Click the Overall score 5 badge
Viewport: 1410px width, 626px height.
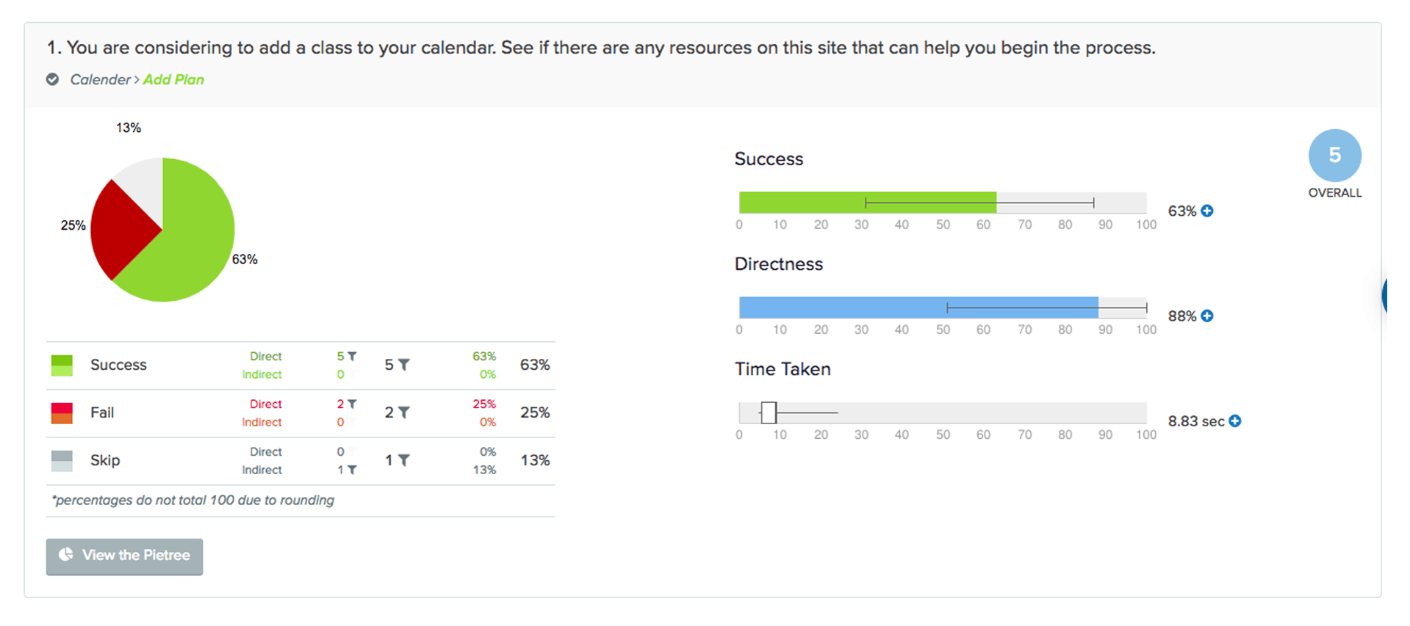click(x=1334, y=156)
